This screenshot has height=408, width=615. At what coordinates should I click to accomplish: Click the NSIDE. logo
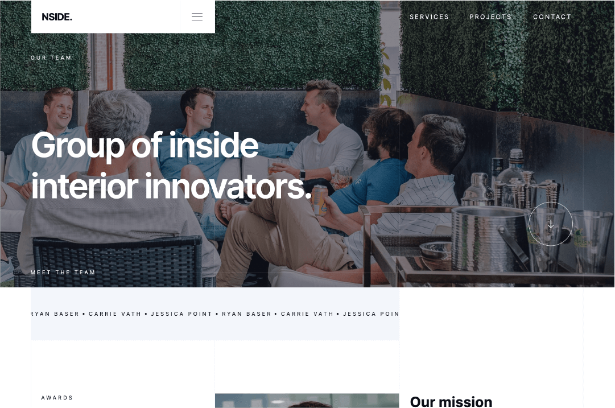(57, 17)
